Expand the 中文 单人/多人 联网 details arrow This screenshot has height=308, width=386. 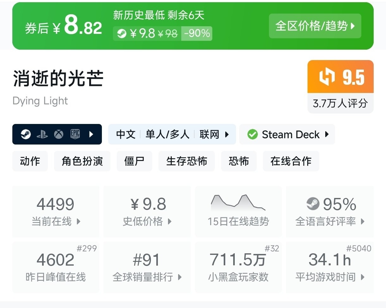tap(227, 134)
